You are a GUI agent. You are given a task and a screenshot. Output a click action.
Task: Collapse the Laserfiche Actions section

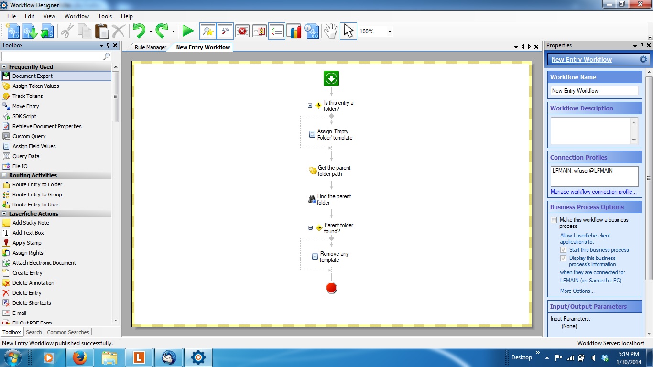4,214
